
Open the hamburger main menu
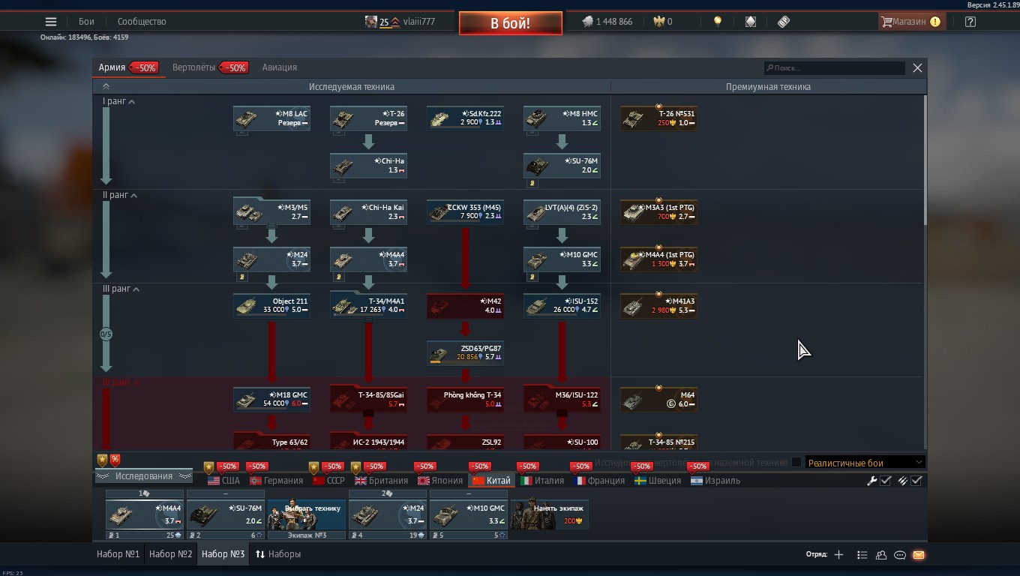point(51,22)
